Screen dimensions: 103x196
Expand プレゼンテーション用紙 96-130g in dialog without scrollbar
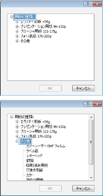coord(17,26)
